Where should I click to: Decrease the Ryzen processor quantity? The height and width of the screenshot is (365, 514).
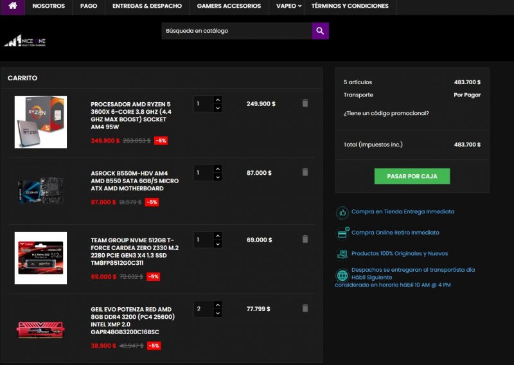[218, 108]
